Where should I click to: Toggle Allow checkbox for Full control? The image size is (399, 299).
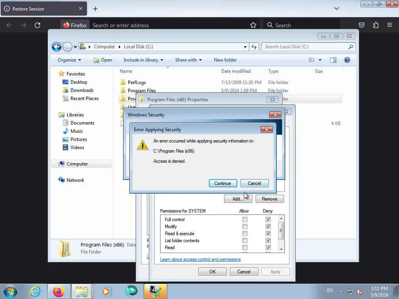[x=245, y=220]
